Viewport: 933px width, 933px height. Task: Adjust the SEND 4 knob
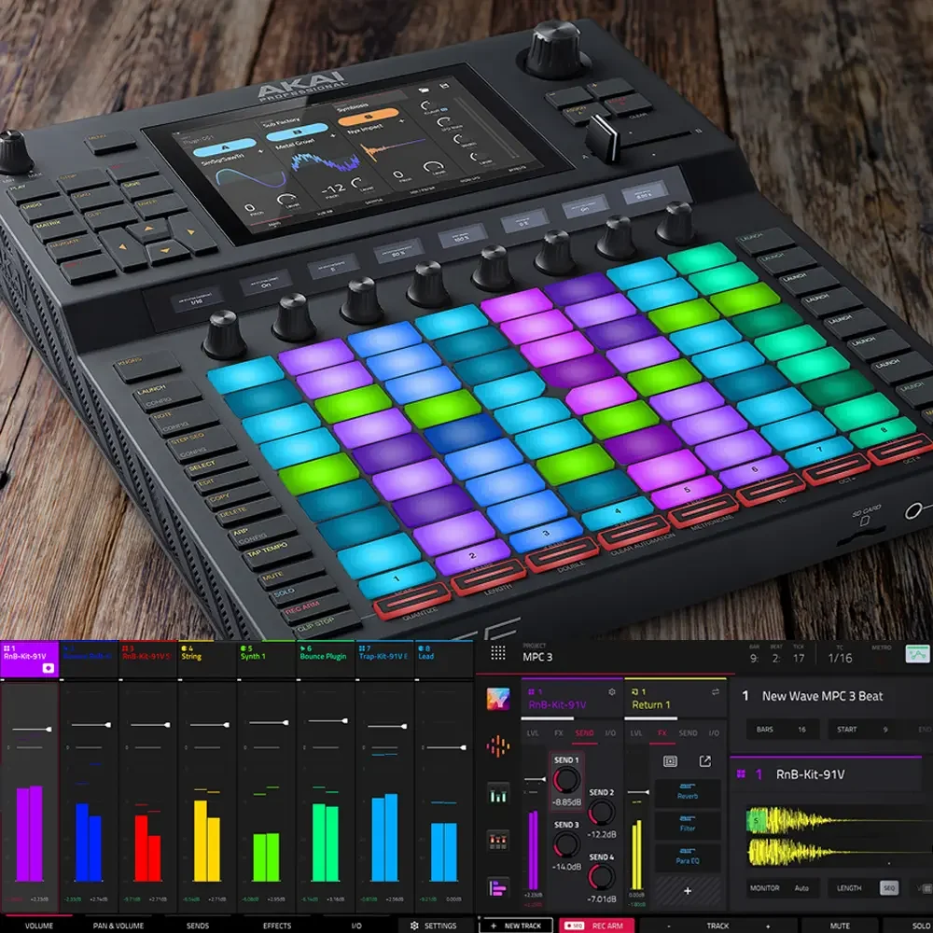click(602, 877)
